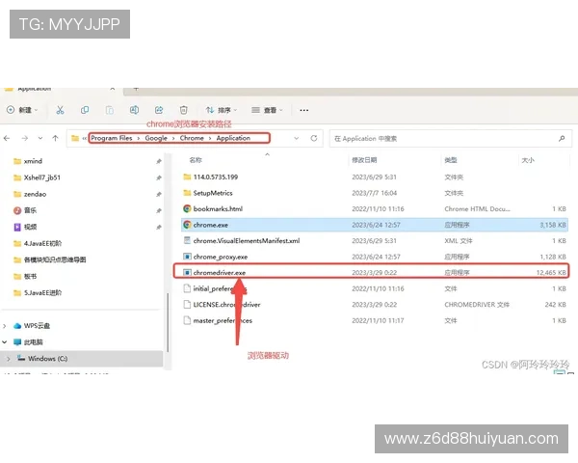Sort by 名称 column header

196,160
